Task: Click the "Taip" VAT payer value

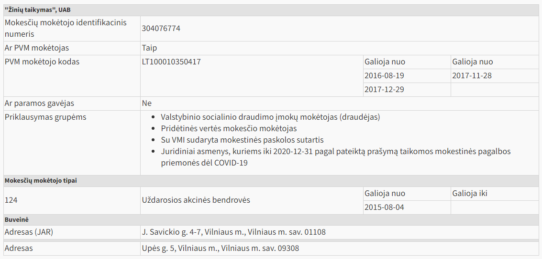Action: click(x=149, y=48)
